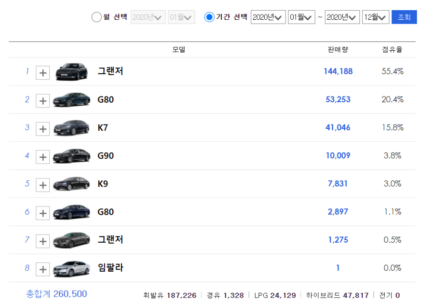Open the rank 2 G80 model name

coord(106,99)
